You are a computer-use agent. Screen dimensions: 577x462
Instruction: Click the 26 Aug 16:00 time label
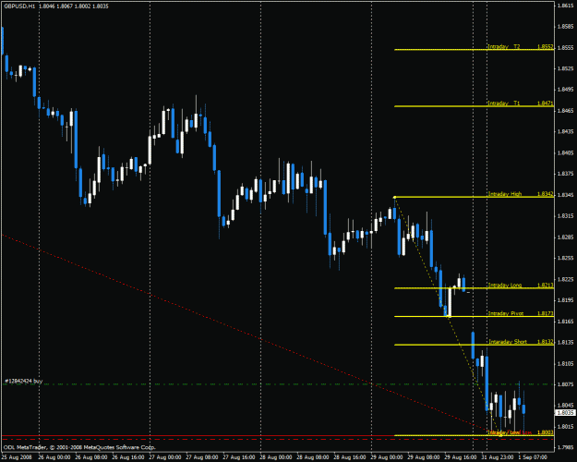(x=128, y=457)
